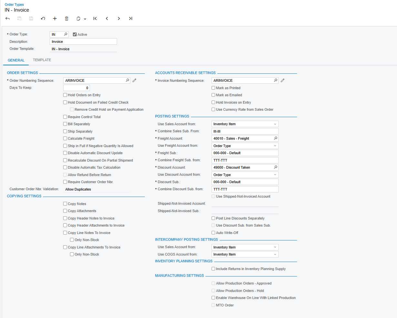This screenshot has width=397, height=318.
Task: Go to first record icon
Action: [x=95, y=19]
